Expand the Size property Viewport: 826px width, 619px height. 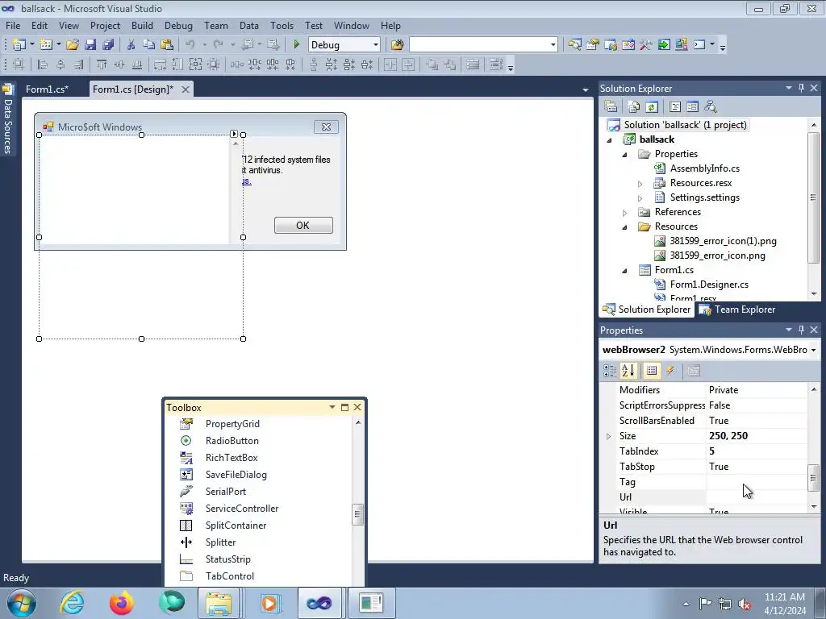tap(608, 436)
